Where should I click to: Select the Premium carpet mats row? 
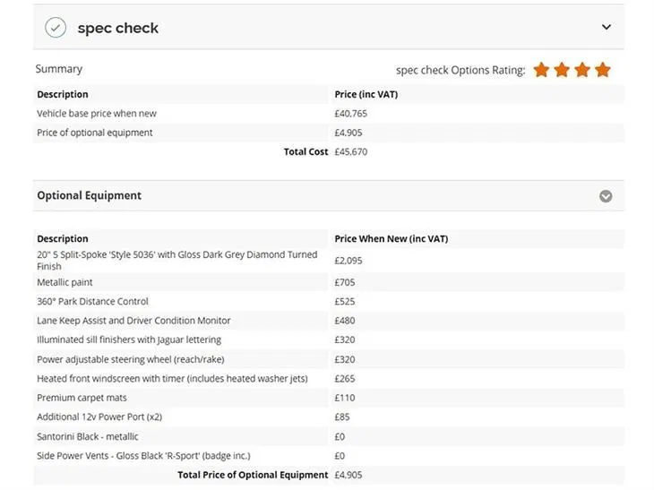click(329, 398)
